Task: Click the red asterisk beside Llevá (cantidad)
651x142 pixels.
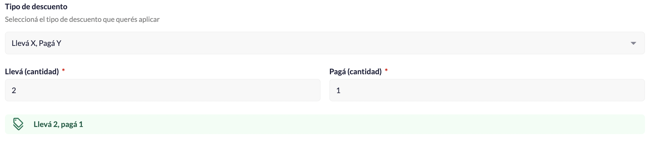Action: (x=63, y=71)
